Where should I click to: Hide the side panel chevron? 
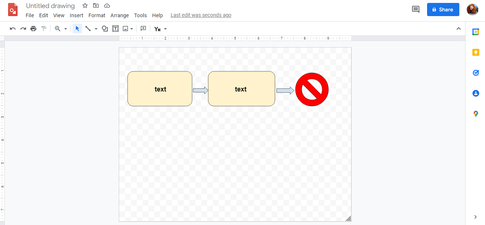tap(475, 217)
